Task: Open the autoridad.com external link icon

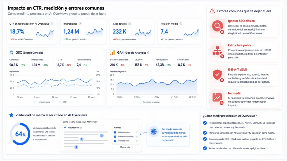Action: (136, 141)
